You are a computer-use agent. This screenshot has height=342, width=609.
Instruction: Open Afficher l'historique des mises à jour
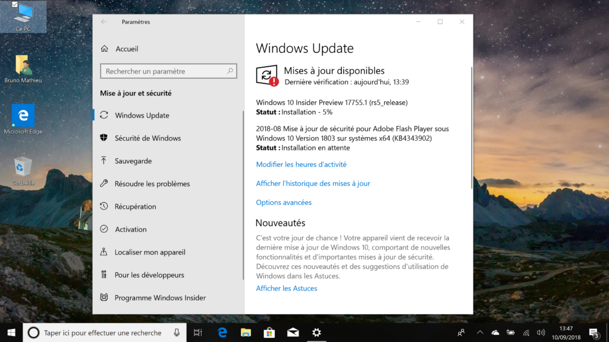click(313, 183)
